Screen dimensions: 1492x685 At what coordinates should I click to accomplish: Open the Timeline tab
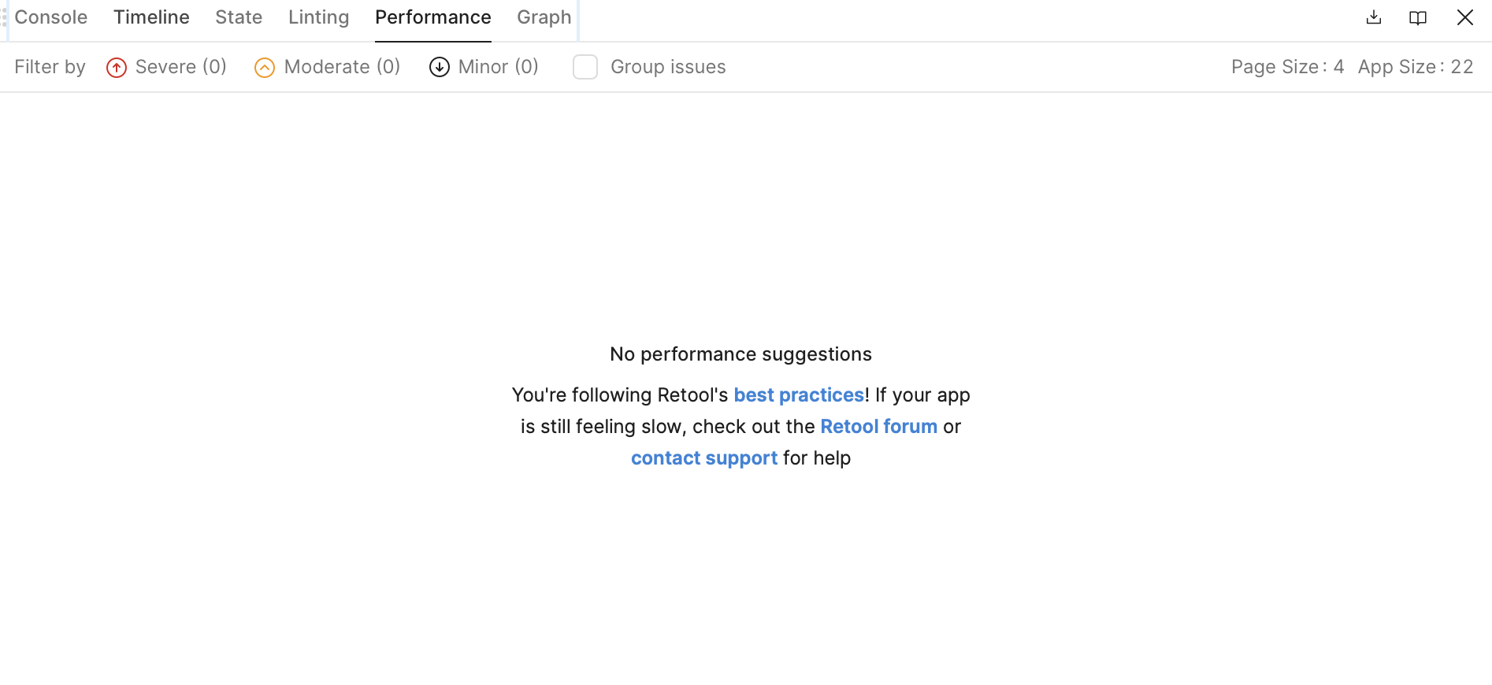pos(151,17)
